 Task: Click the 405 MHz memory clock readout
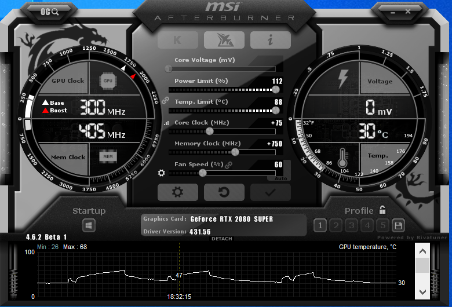pos(103,131)
